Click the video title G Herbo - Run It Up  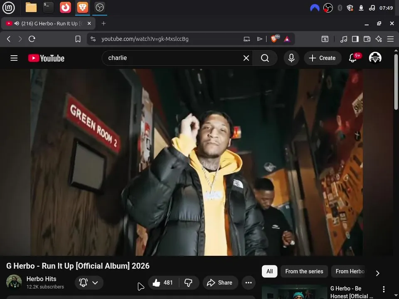(x=78, y=266)
